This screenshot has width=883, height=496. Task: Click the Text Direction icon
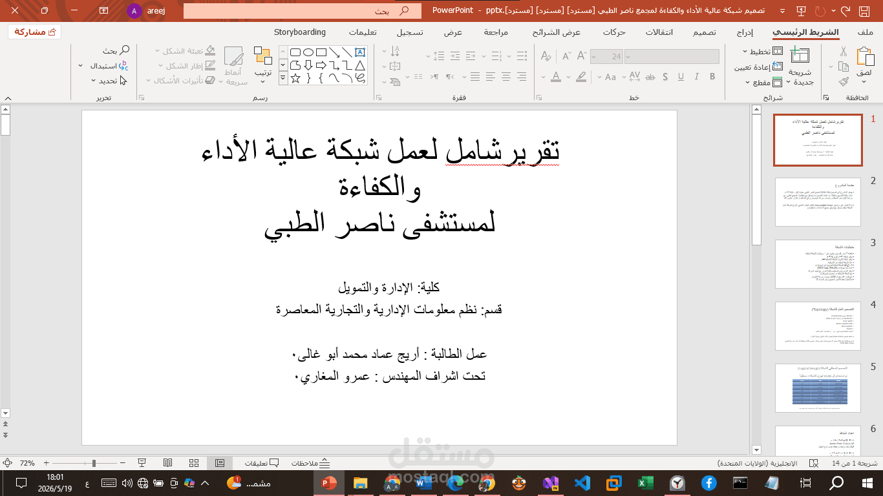[395, 51]
